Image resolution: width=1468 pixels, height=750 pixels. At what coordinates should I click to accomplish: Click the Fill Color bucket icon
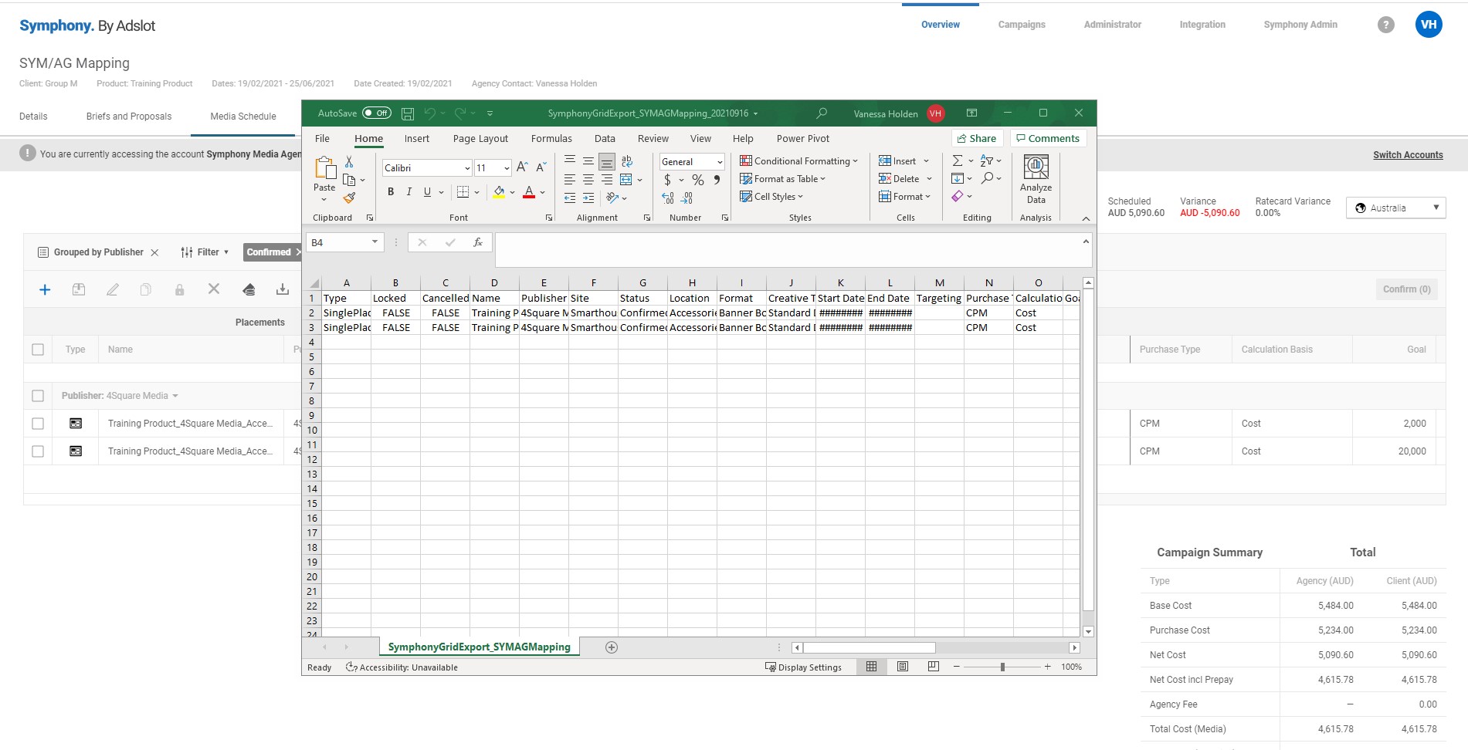(x=499, y=192)
